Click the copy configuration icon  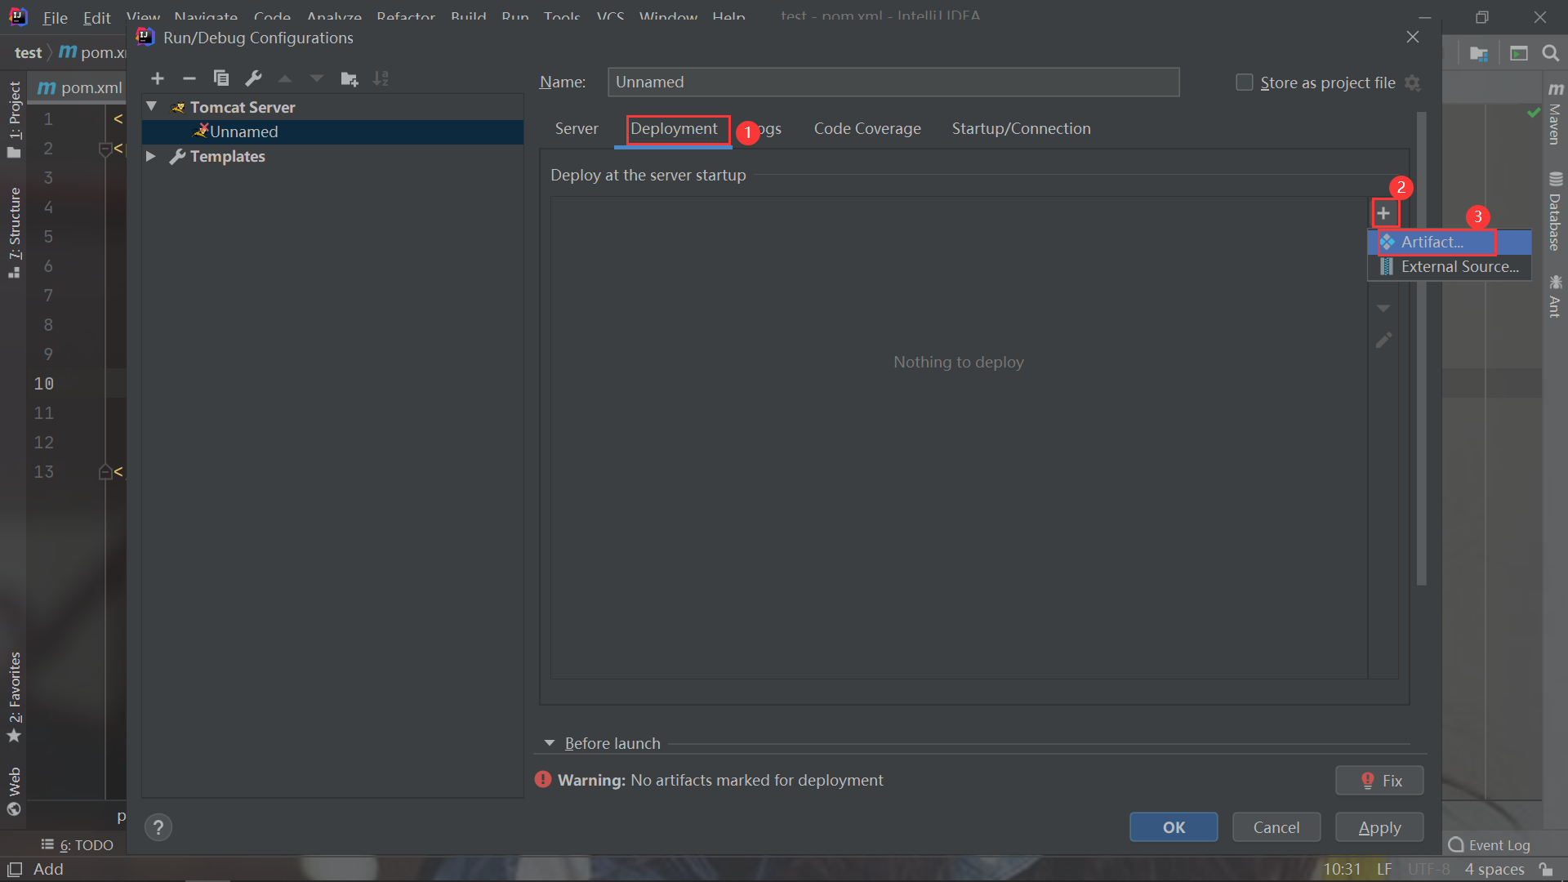[220, 78]
